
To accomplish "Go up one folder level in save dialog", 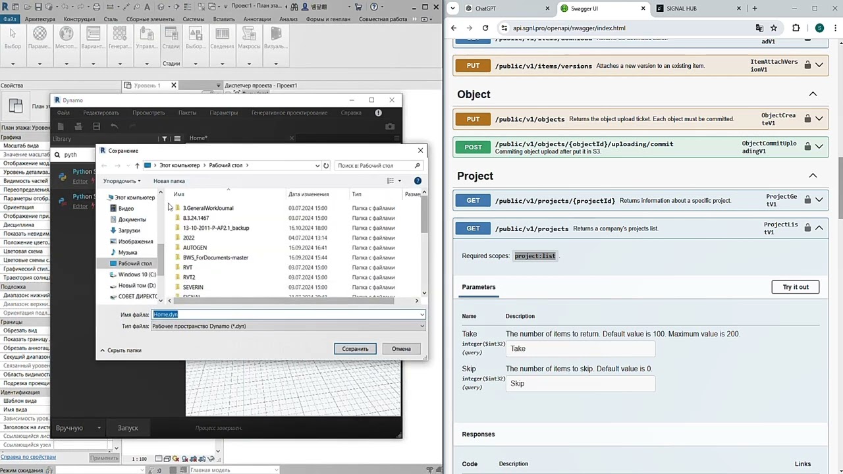I will 137,165.
